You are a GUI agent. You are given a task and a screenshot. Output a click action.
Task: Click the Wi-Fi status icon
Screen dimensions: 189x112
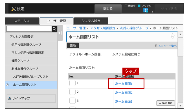pyautogui.click(x=146, y=10)
